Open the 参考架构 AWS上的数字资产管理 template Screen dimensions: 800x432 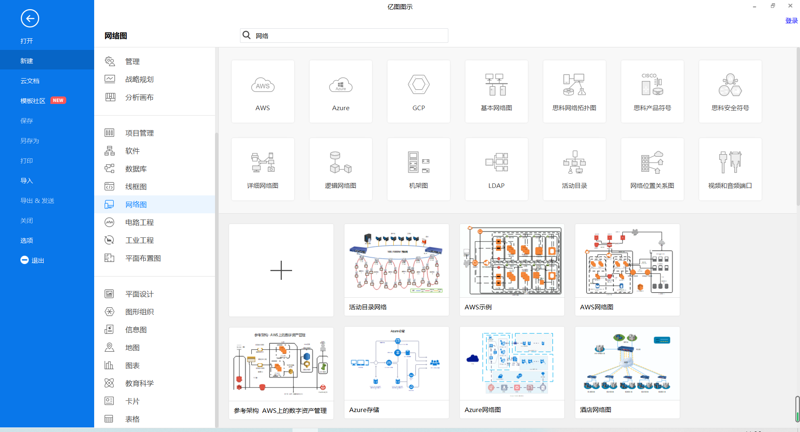tap(281, 373)
